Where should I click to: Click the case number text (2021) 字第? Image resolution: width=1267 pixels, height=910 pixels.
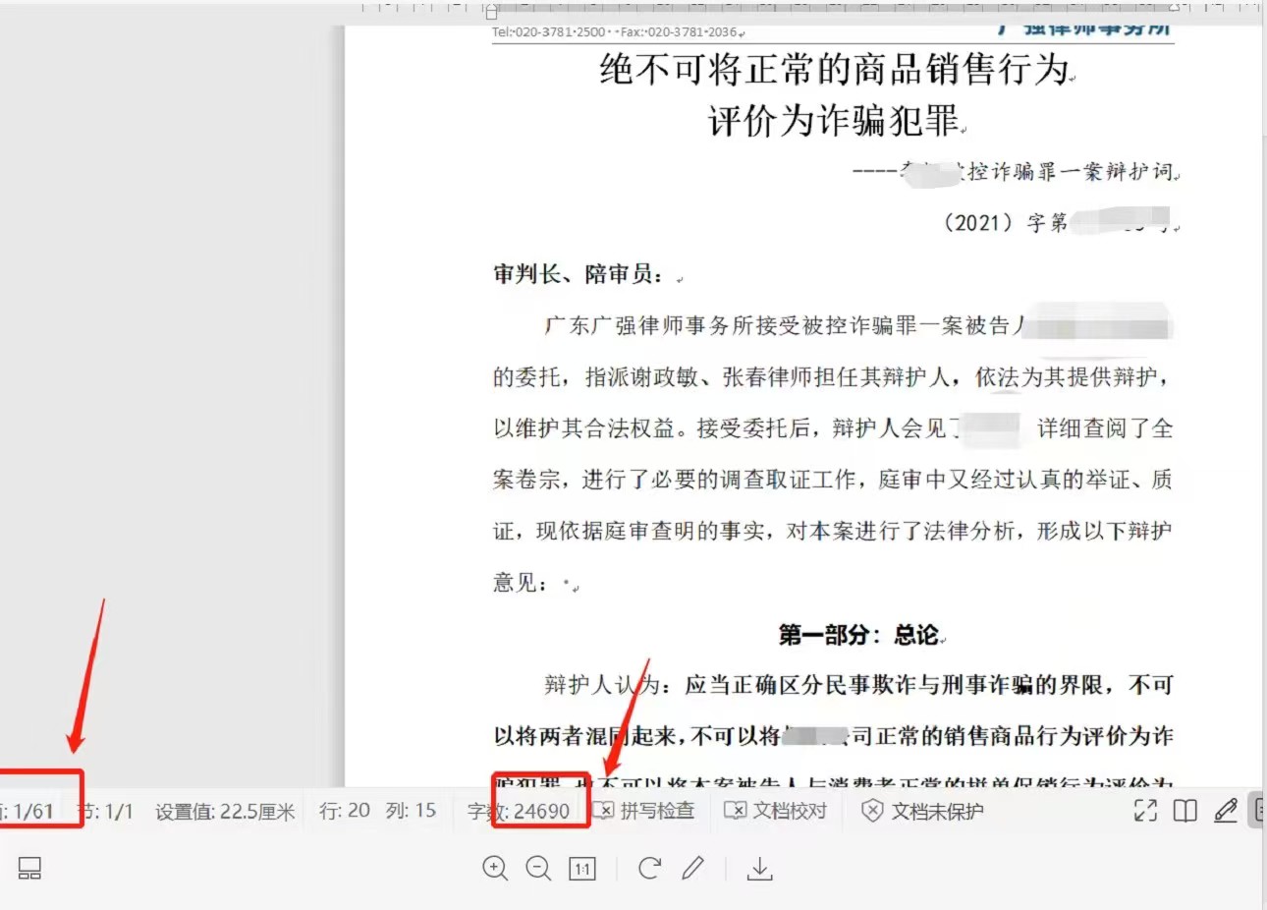1005,223
